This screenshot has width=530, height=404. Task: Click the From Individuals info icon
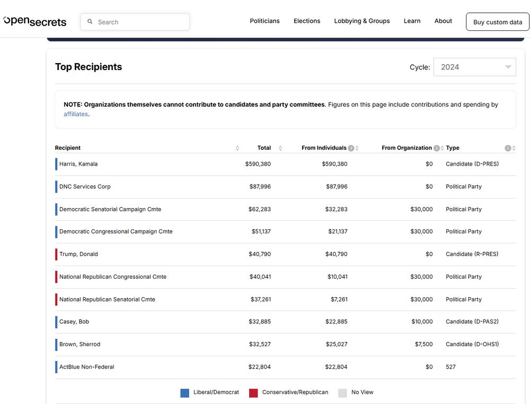point(351,148)
